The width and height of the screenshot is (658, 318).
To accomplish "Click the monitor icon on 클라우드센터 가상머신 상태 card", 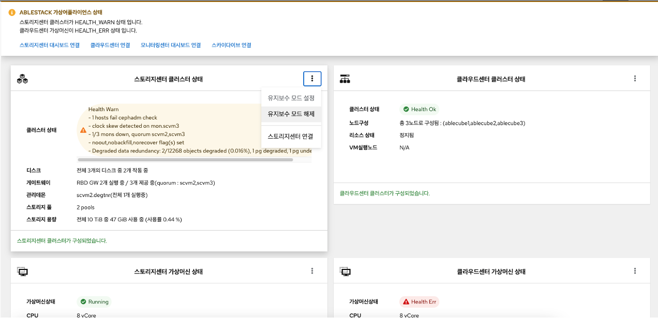I will (345, 271).
